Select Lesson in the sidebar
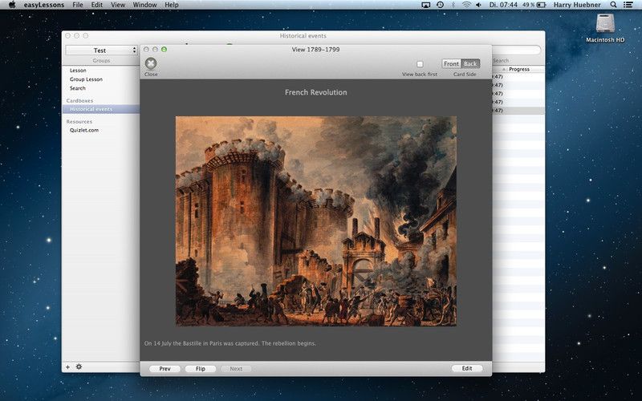This screenshot has height=401, width=642. click(x=78, y=71)
